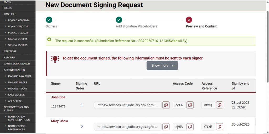Expand the Show more button
The image size is (269, 134).
(162, 66)
